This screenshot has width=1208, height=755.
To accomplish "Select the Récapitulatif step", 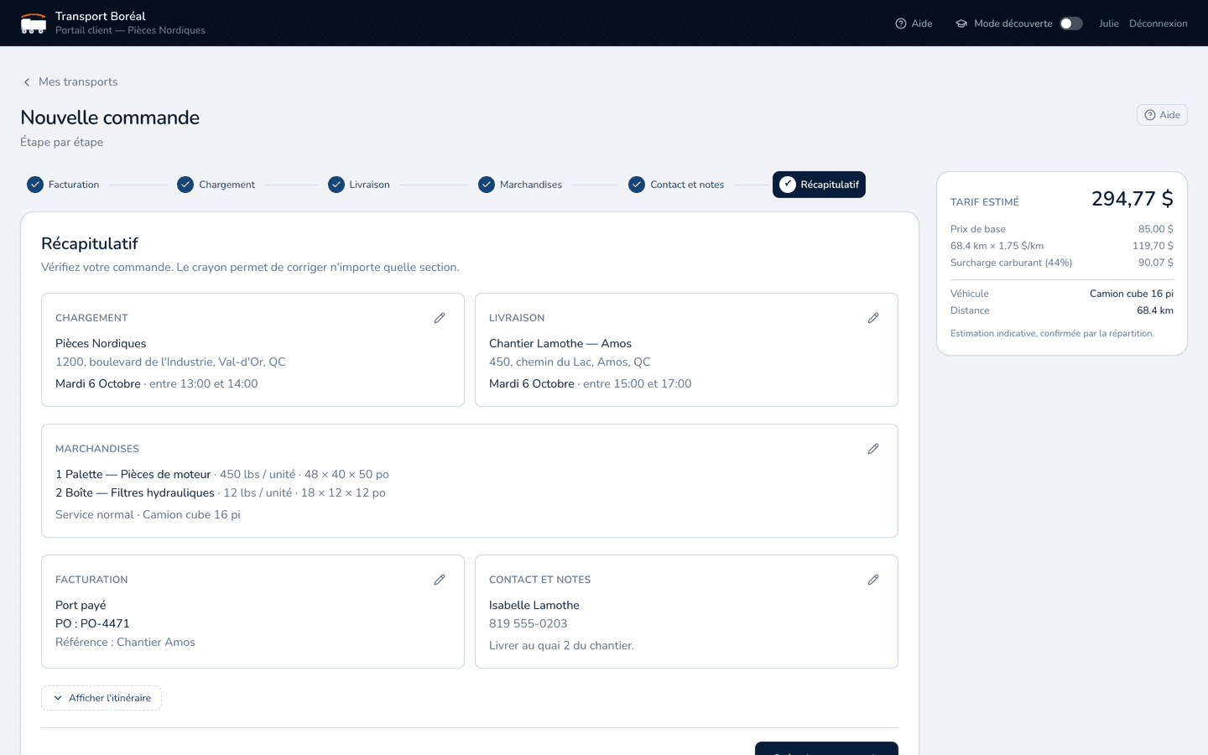I will [819, 185].
